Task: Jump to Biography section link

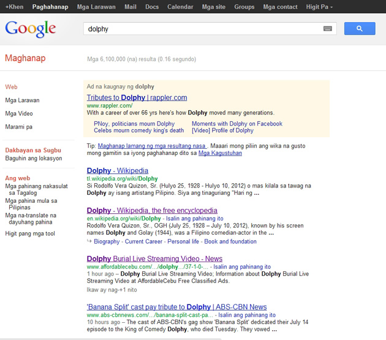Action: (107, 241)
